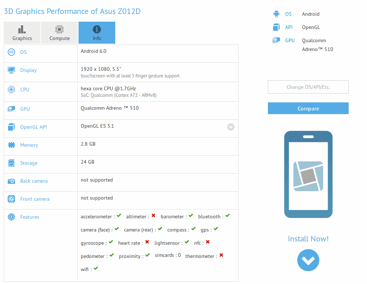Click the Front camera label
367x284 pixels.
(x=35, y=199)
